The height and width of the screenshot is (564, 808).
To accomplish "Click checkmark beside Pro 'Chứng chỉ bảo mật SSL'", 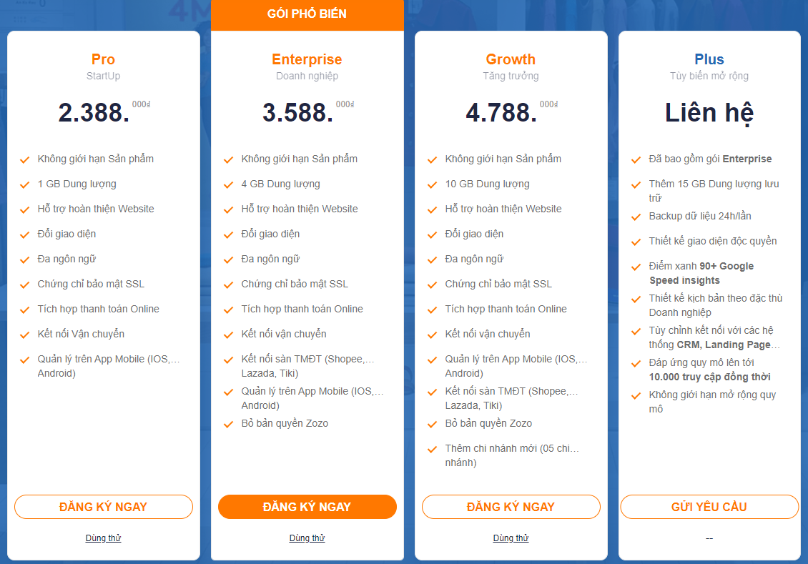I will 24,285.
